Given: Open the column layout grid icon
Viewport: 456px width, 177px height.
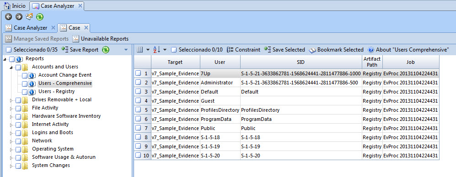Looking at the screenshot, I should 140,50.
